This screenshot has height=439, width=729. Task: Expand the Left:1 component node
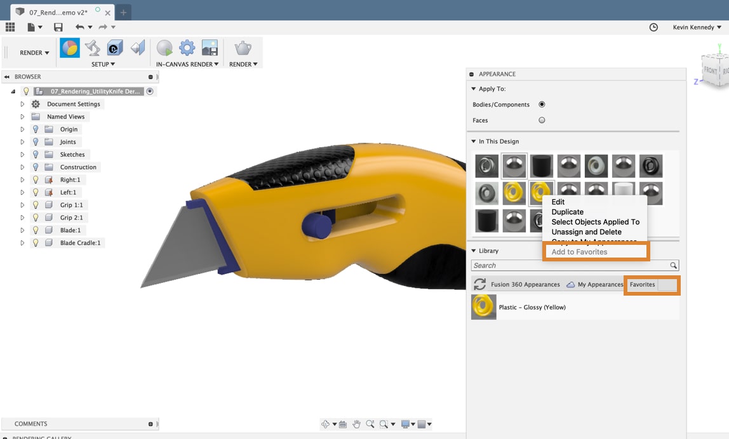click(22, 192)
